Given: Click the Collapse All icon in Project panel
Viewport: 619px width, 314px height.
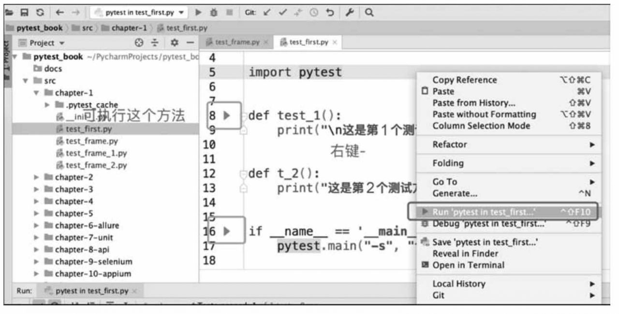Looking at the screenshot, I should pos(154,43).
